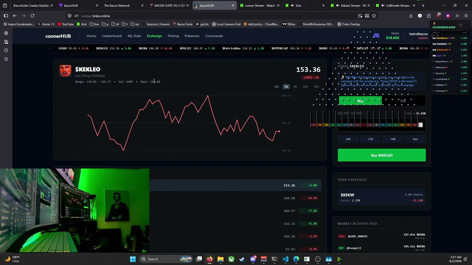Click the $KEKLEO avatar image

(65, 71)
